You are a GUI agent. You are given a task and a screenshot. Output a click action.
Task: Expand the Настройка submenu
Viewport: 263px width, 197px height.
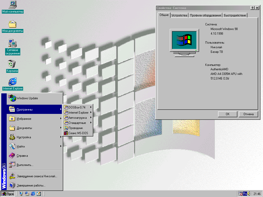[35, 137]
